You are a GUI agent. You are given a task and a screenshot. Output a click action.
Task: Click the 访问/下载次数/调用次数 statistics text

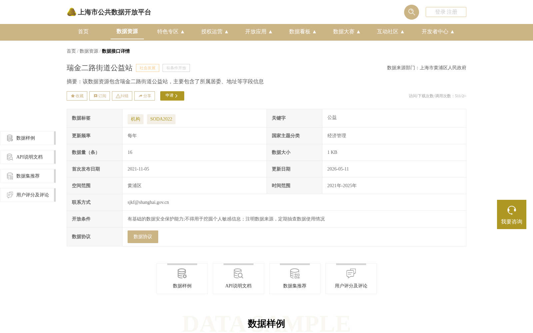(437, 96)
